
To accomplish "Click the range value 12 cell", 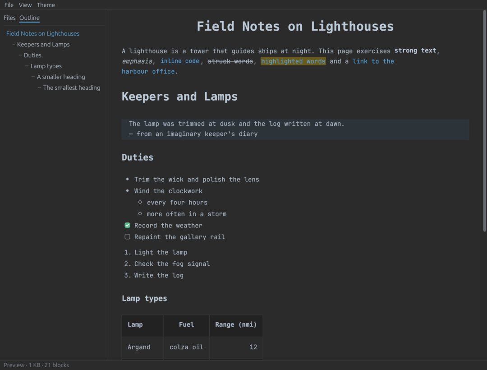I will click(x=236, y=348).
